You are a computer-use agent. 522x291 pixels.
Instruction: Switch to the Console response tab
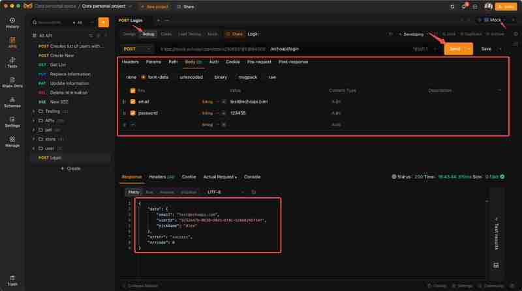click(x=252, y=176)
